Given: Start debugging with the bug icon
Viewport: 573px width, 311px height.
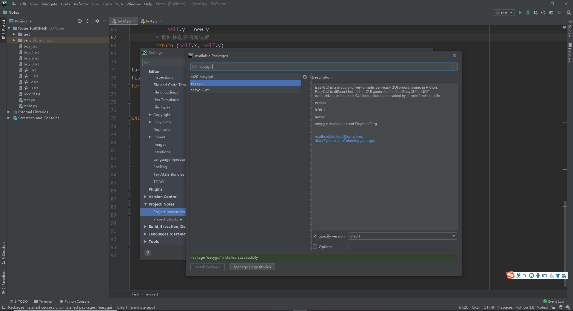Looking at the screenshot, I should point(528,13).
